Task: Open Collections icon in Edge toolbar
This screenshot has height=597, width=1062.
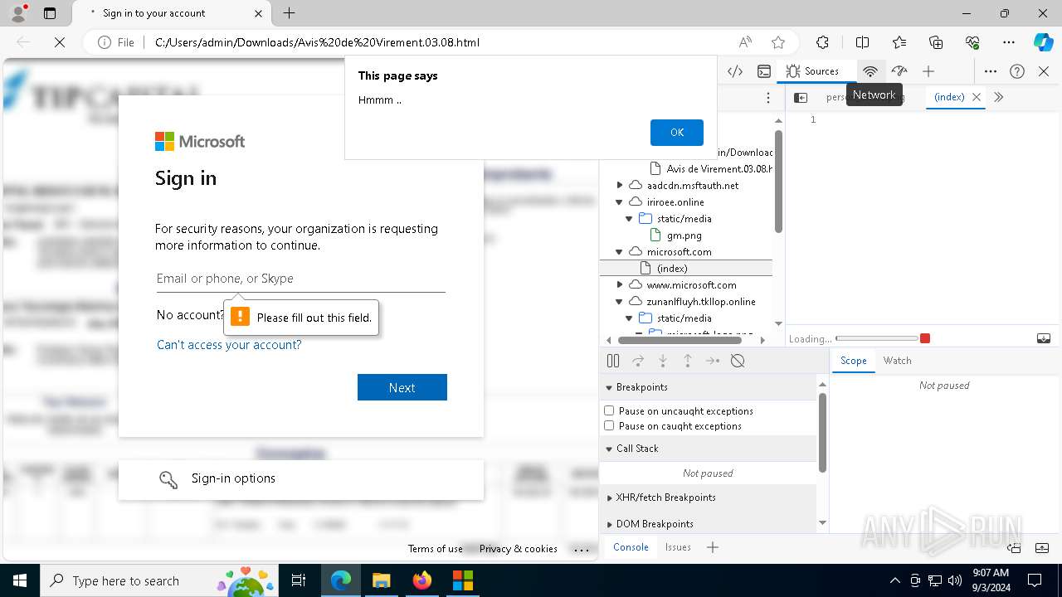Action: click(x=936, y=42)
